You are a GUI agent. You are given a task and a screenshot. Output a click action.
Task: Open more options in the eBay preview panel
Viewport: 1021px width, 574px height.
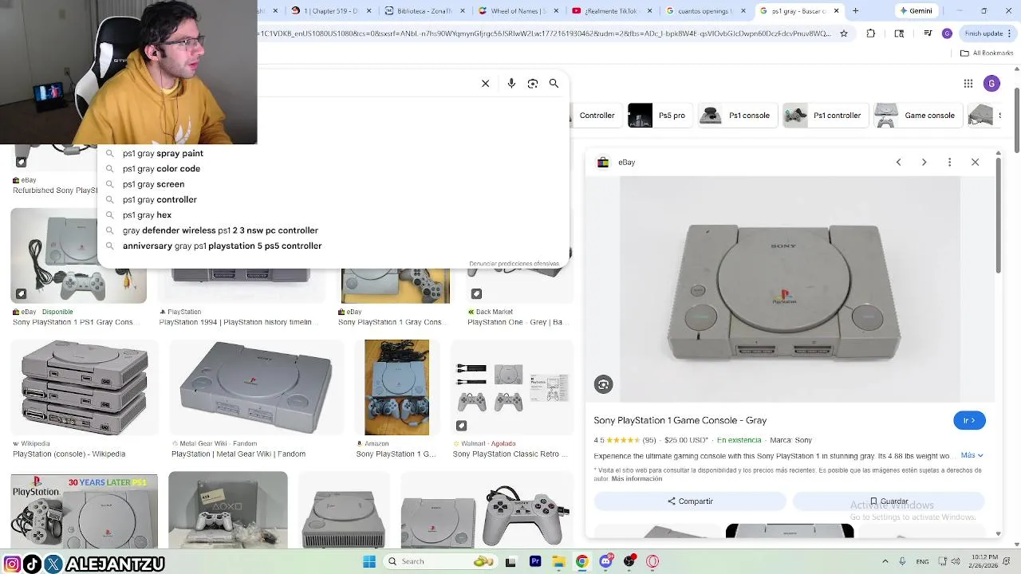point(949,162)
